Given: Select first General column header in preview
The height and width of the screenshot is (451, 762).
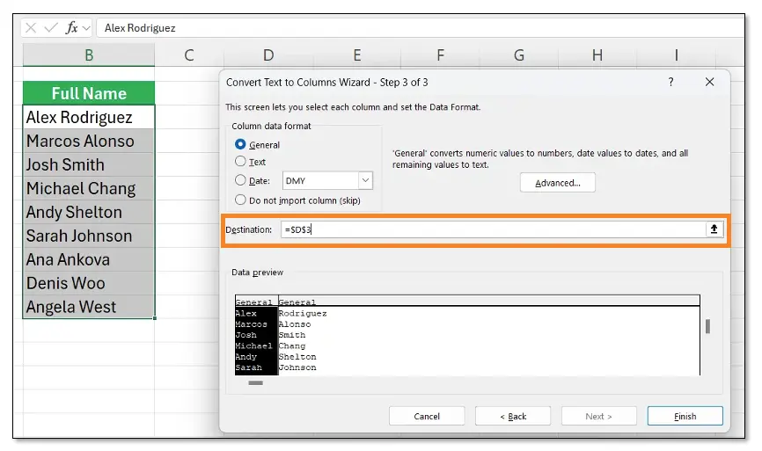Looking at the screenshot, I should [256, 302].
